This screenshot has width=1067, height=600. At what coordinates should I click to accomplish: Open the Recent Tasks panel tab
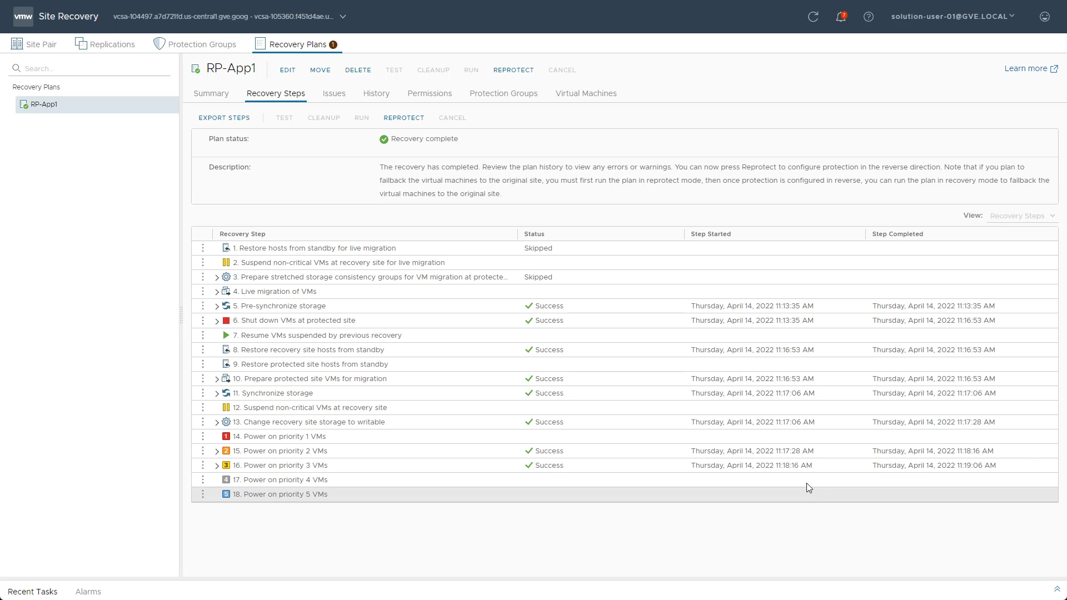(33, 592)
